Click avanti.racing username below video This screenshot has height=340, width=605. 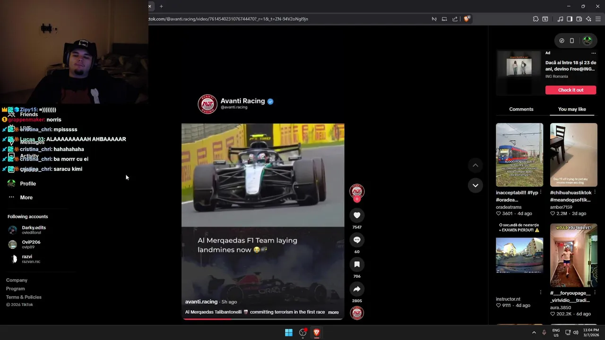pyautogui.click(x=201, y=302)
